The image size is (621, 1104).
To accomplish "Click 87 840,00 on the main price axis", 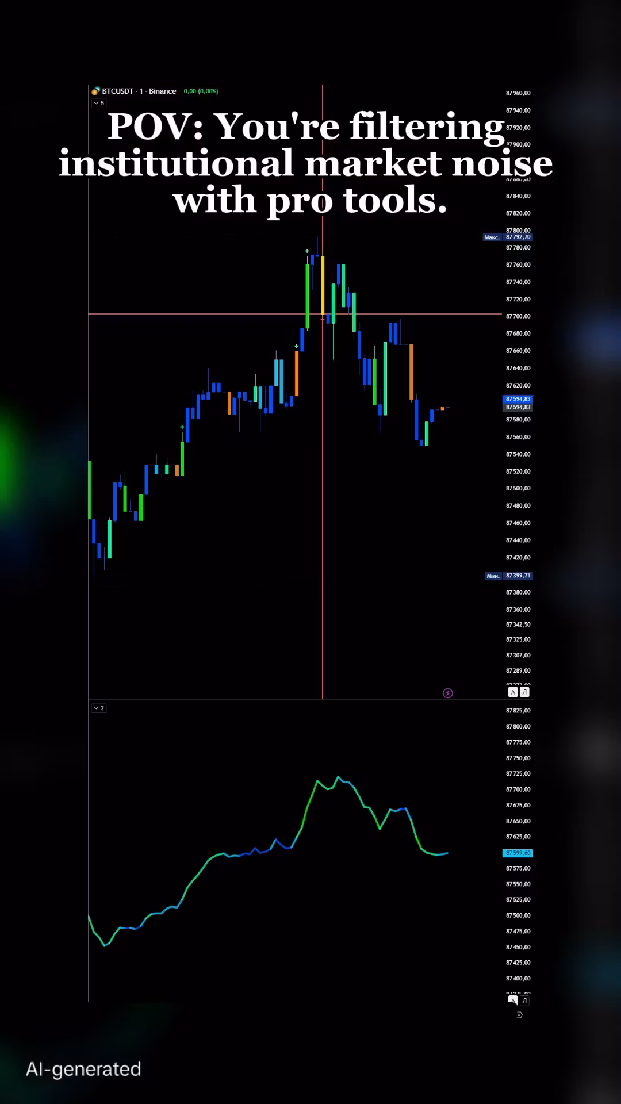I will (x=518, y=196).
